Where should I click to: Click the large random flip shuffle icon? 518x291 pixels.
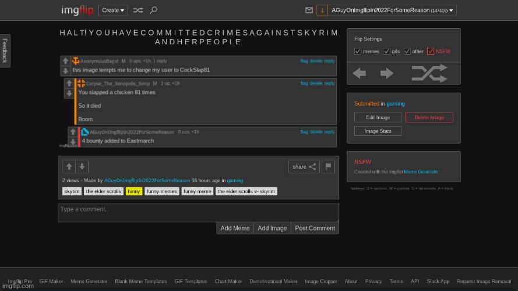click(429, 73)
